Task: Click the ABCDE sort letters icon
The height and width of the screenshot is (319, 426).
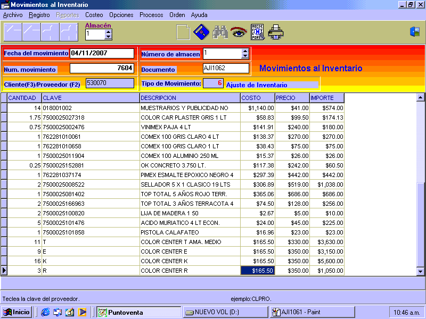Action: tap(257, 32)
